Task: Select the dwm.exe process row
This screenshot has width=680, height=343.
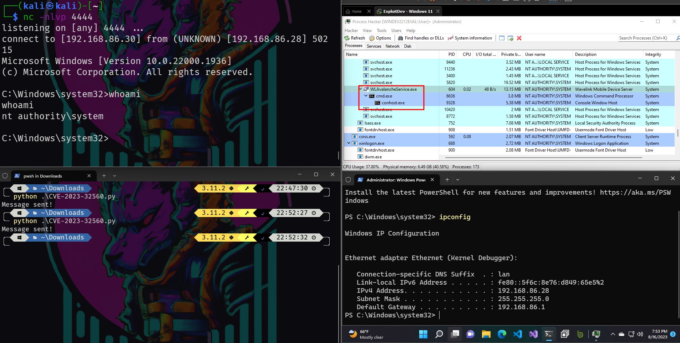Action: point(509,157)
